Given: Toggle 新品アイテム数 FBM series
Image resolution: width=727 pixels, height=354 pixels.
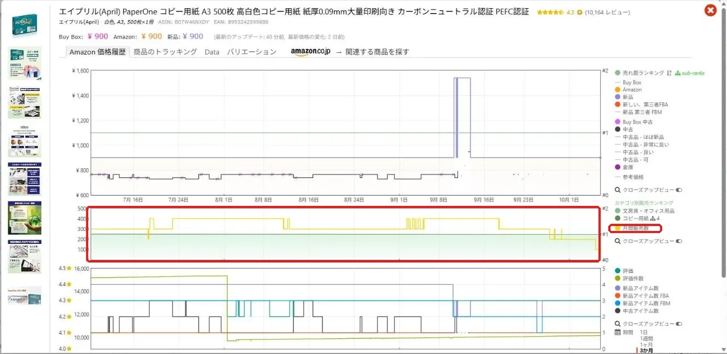Looking at the screenshot, I should coord(642,303).
